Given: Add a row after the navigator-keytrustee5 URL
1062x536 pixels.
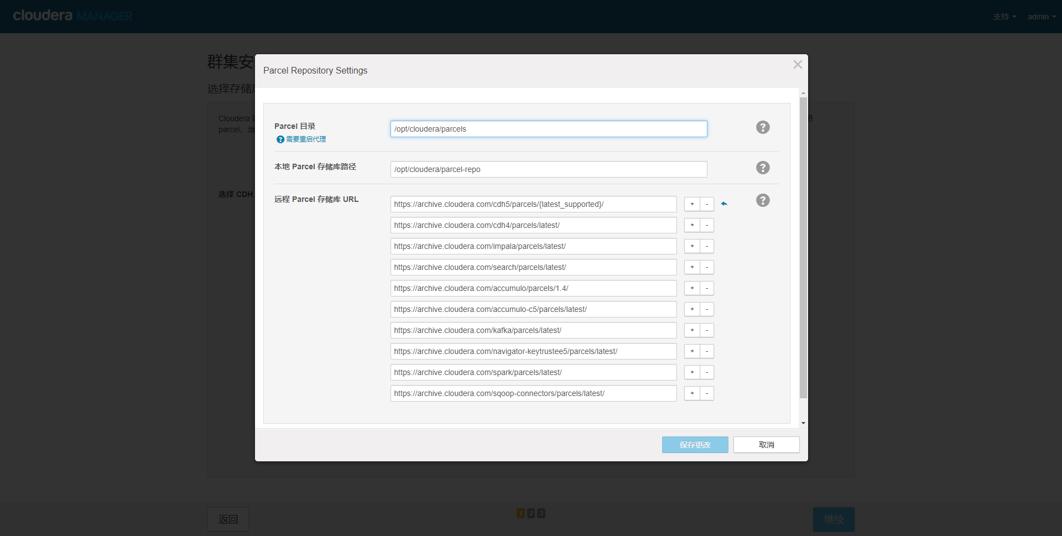Looking at the screenshot, I should pyautogui.click(x=692, y=351).
